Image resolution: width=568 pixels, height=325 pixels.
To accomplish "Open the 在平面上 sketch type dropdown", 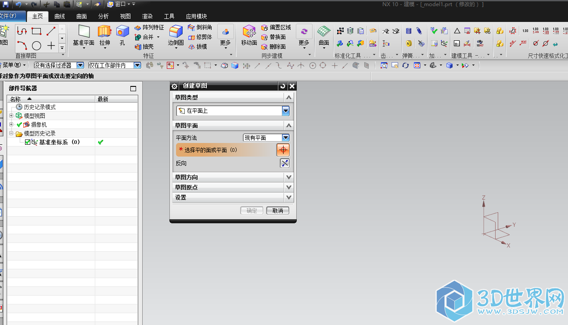I will (286, 111).
